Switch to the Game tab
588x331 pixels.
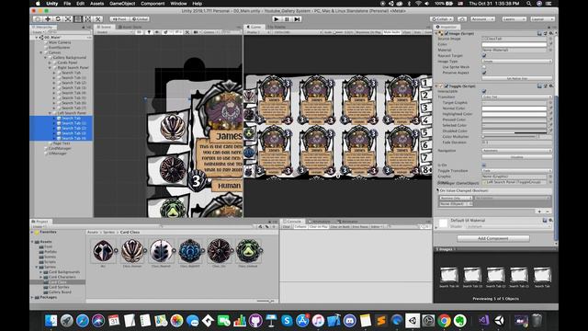(x=254, y=27)
